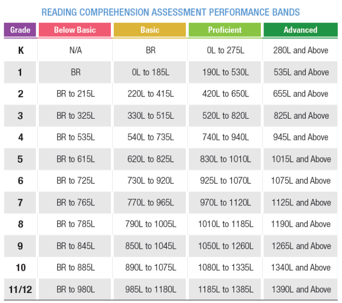Image resolution: width=342 pixels, height=303 pixels.
Task: Select the 1015L and Above cell
Action: tap(300, 159)
